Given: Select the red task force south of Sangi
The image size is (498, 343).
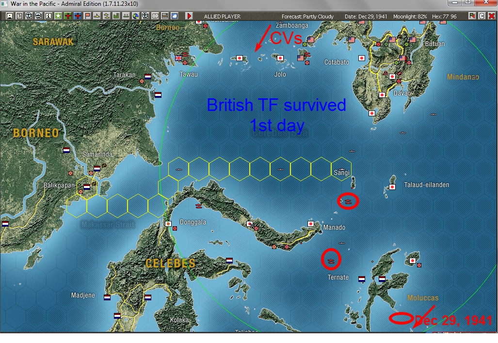Looking at the screenshot, I should (349, 201).
